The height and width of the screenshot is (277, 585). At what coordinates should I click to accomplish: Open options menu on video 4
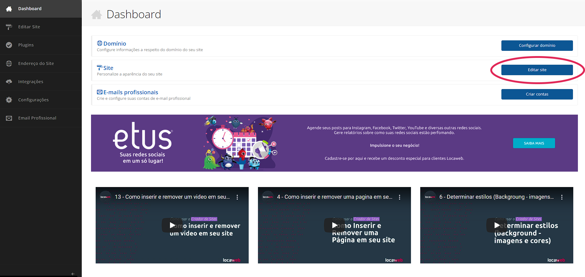point(399,197)
